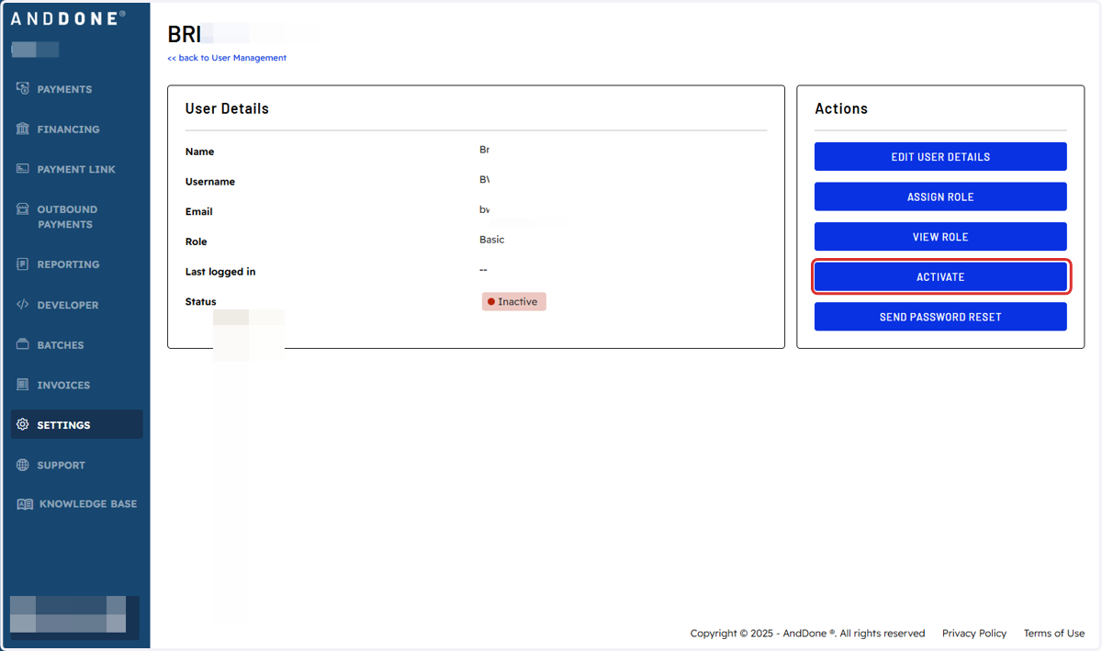Click the Username label
The image size is (1102, 651).
[210, 182]
